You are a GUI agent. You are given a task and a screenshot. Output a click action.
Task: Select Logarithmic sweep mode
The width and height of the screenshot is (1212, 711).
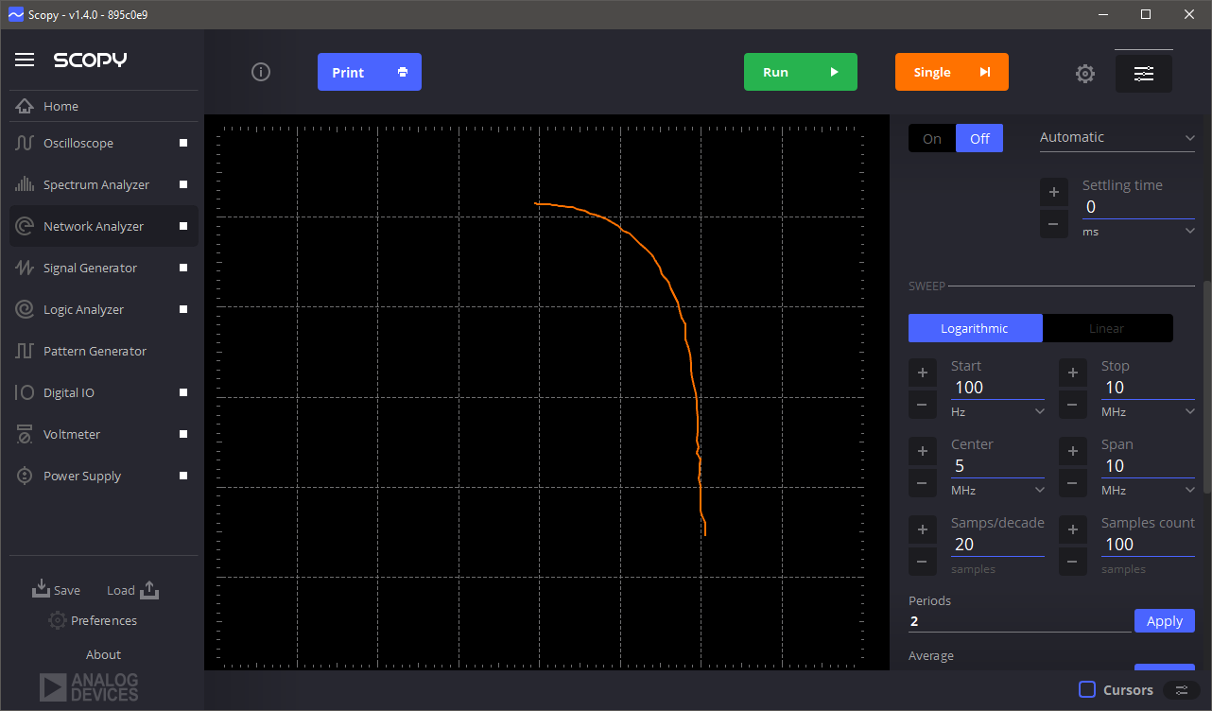(x=975, y=328)
